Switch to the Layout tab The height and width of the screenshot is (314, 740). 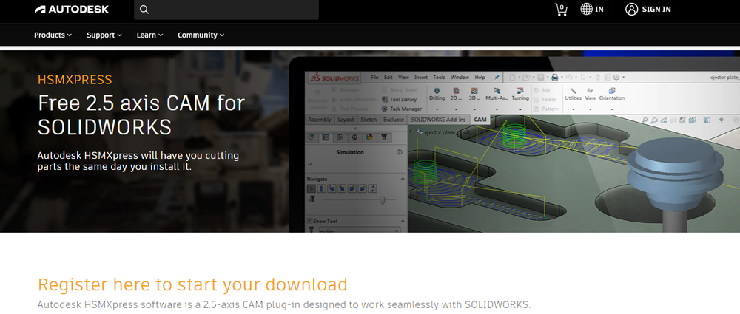(346, 120)
